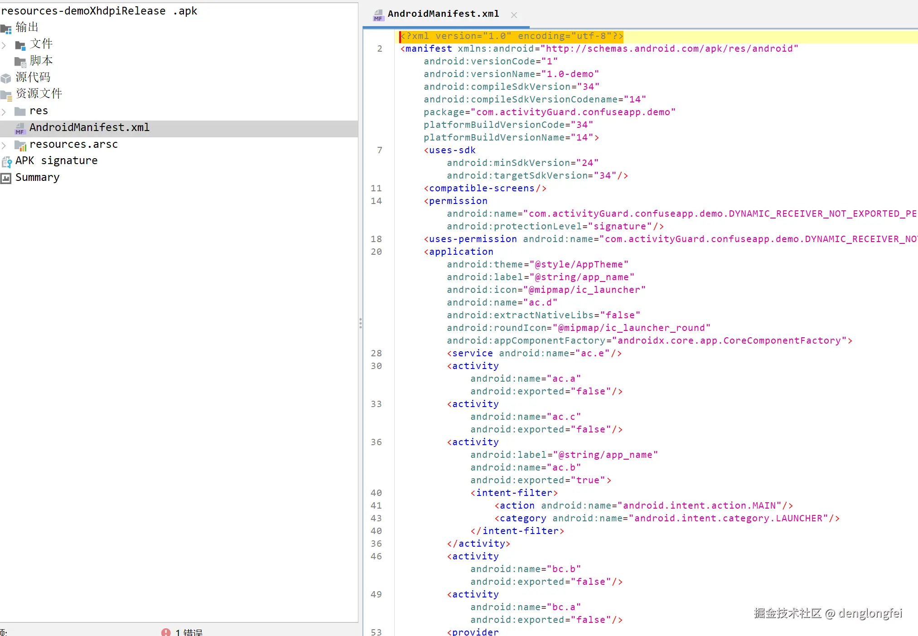
Task: Expand the 文件 folder node
Action: pyautogui.click(x=4, y=45)
